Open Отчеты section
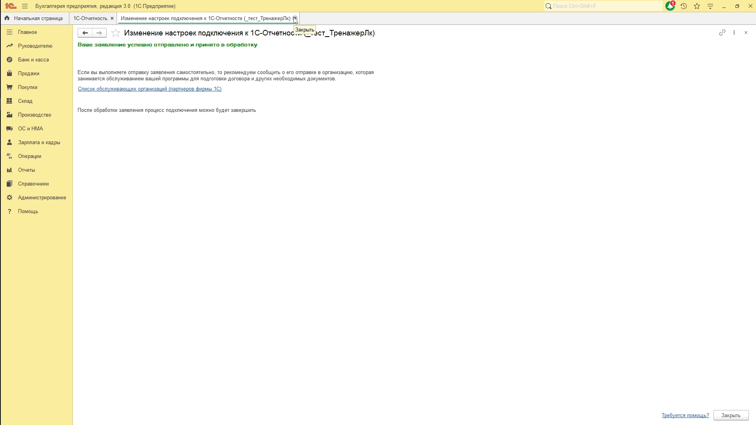 pos(37,170)
